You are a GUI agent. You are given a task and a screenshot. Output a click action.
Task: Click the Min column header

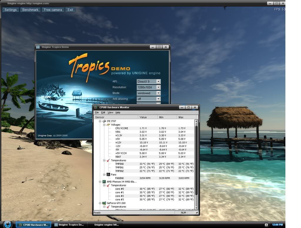(167, 117)
